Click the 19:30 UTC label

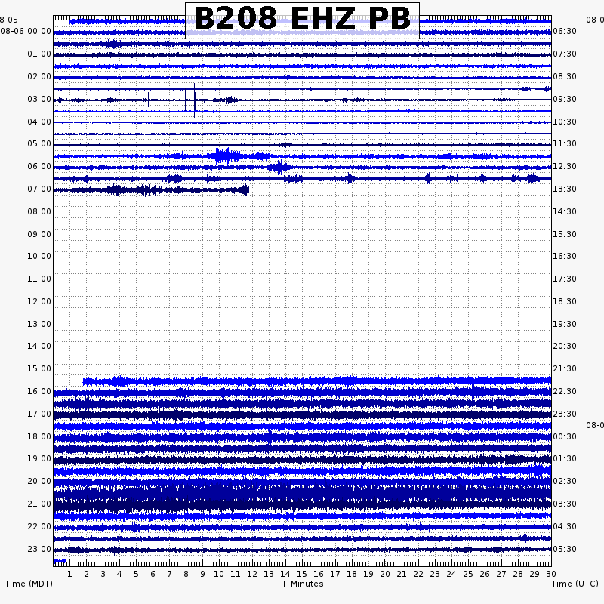click(565, 325)
